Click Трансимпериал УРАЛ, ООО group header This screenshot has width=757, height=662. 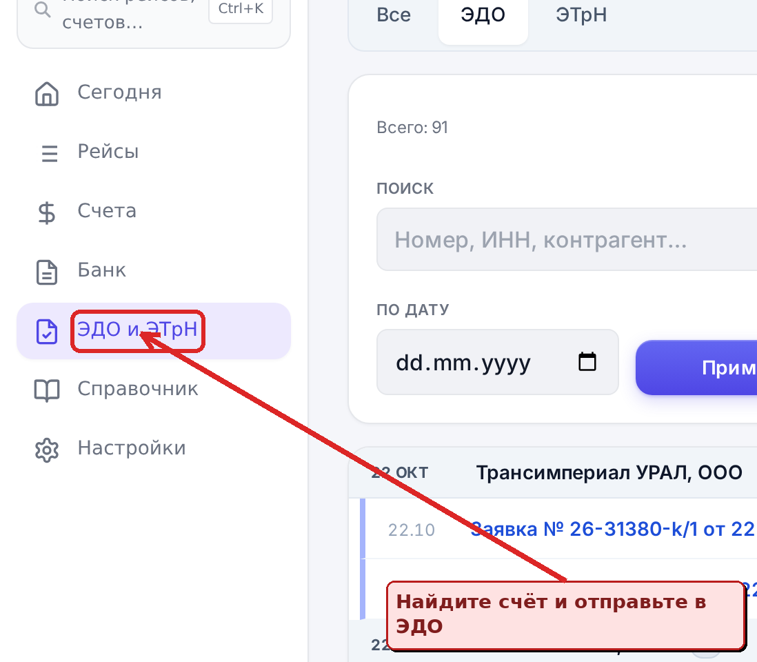tap(609, 473)
